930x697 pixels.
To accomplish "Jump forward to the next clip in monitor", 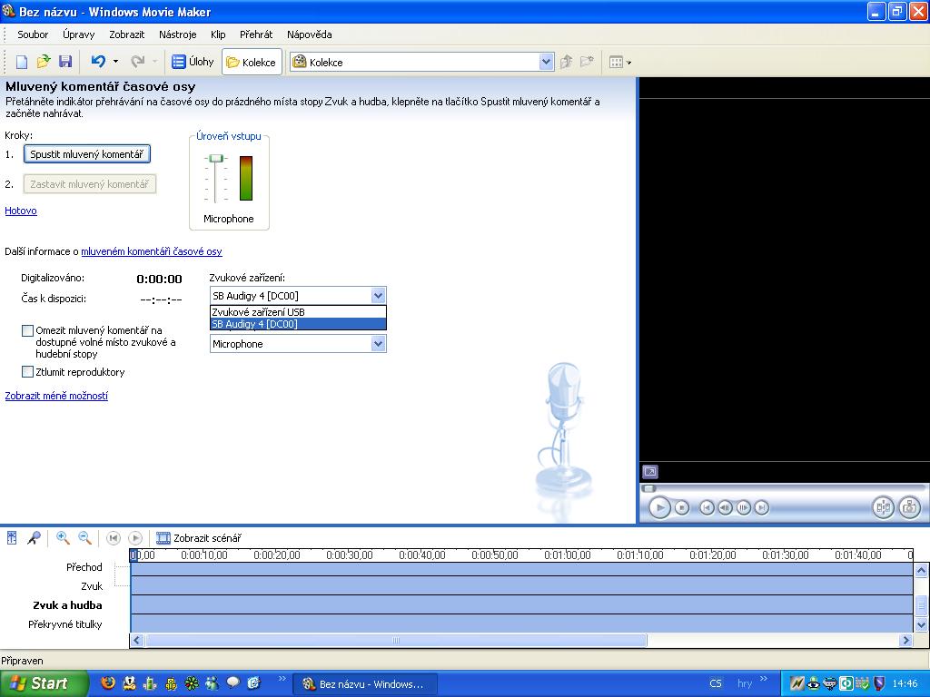I will (x=762, y=508).
